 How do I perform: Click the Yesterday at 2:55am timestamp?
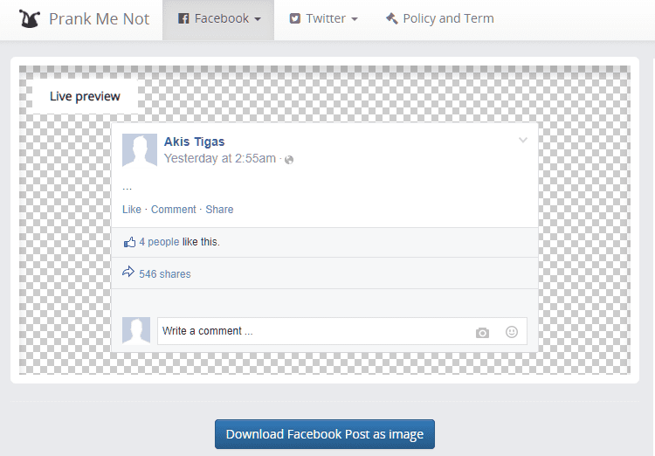tap(220, 158)
